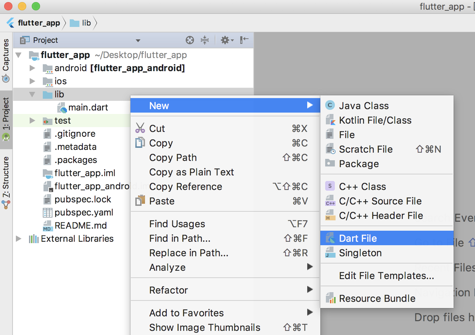Viewport: 475px width, 335px height.
Task: Click the Cut scissors icon
Action: (140, 128)
